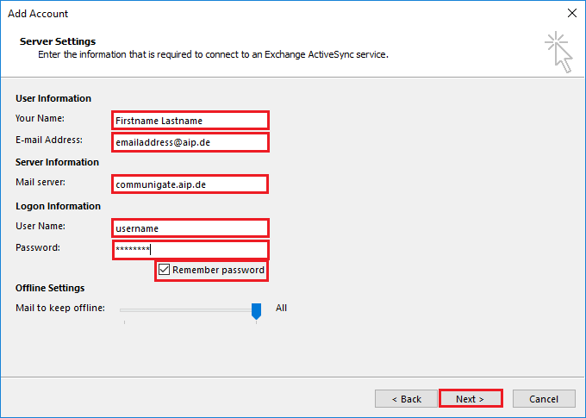
Task: Focus the E-mail Address input box
Action: [x=190, y=141]
